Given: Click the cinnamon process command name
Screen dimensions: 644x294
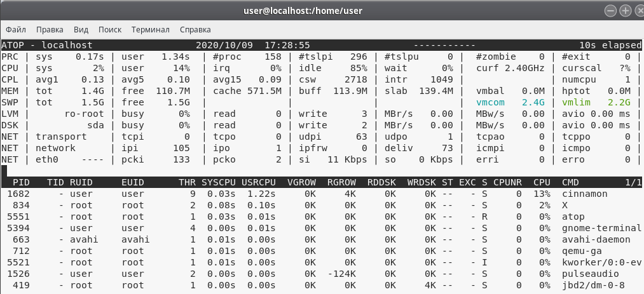Looking at the screenshot, I should click(584, 194).
